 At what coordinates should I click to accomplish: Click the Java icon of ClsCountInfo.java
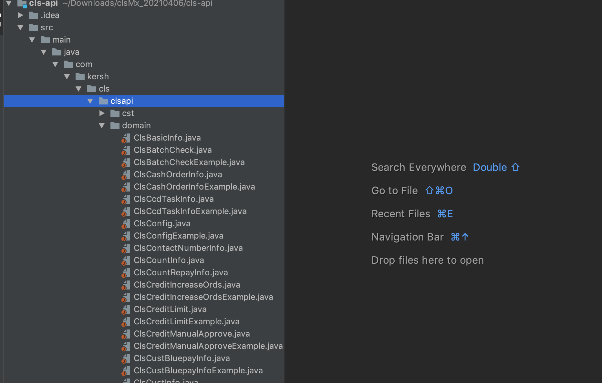click(126, 260)
